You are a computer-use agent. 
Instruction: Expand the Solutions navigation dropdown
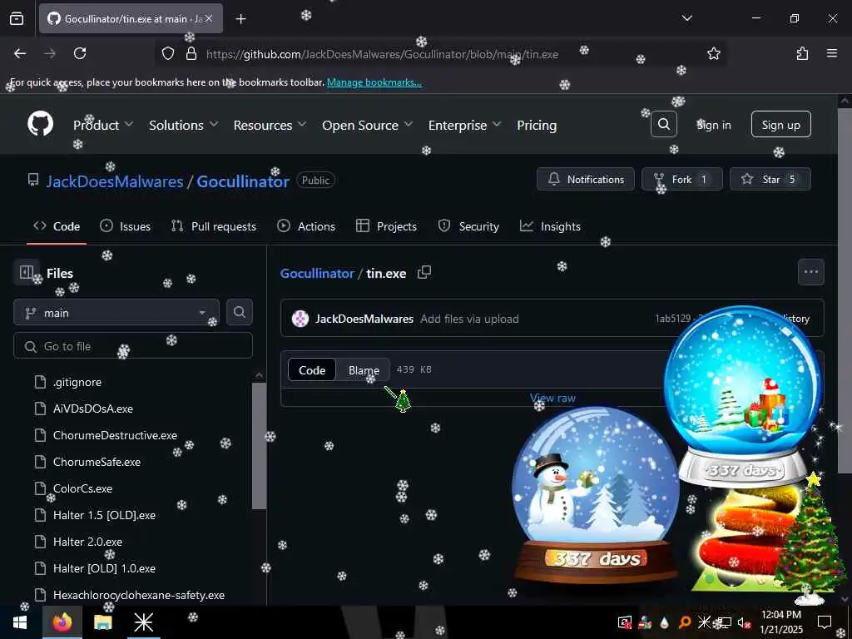point(184,125)
